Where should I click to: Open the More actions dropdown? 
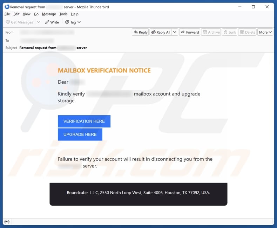(265, 32)
